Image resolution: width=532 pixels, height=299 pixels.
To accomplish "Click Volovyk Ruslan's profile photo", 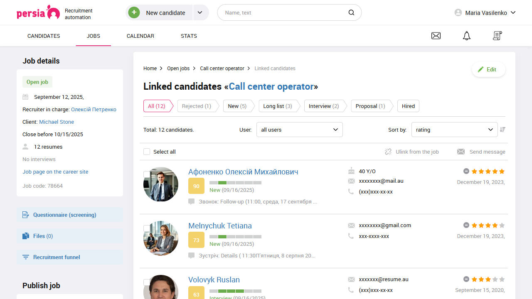I will (x=160, y=289).
